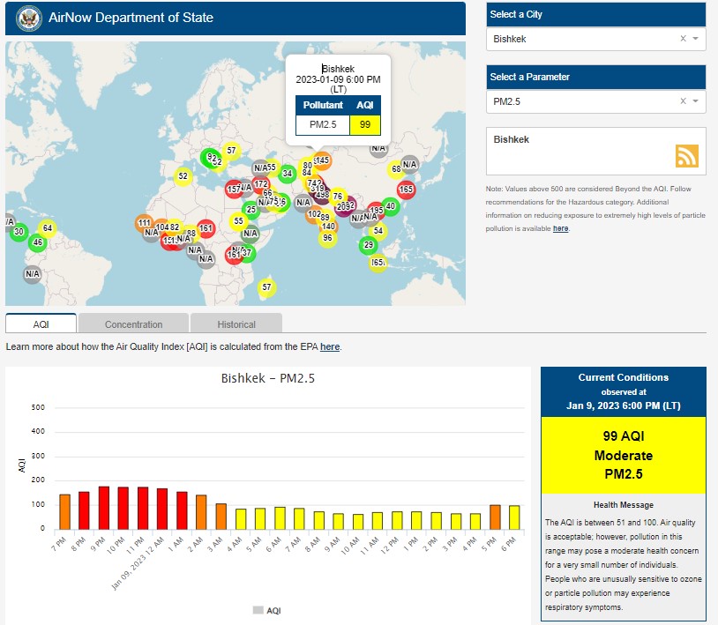718x625 pixels.
Task: Open the Historical tab
Action: [x=236, y=324]
